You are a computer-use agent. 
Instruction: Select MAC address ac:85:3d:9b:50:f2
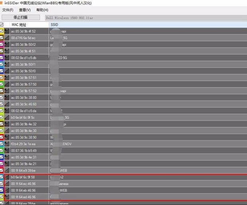coord(24,45)
